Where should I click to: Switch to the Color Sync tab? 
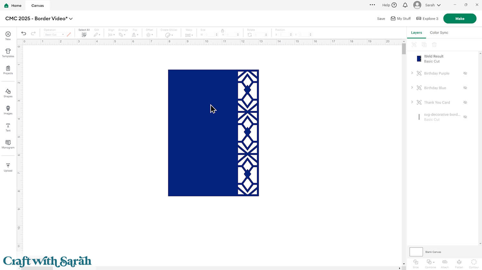pyautogui.click(x=439, y=33)
